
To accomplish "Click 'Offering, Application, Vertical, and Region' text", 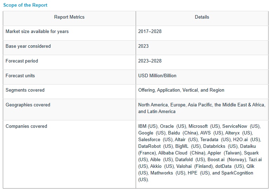I will point(181,90).
